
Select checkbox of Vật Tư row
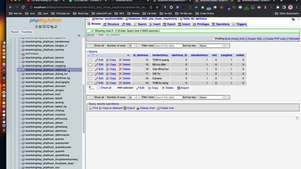tap(90, 74)
